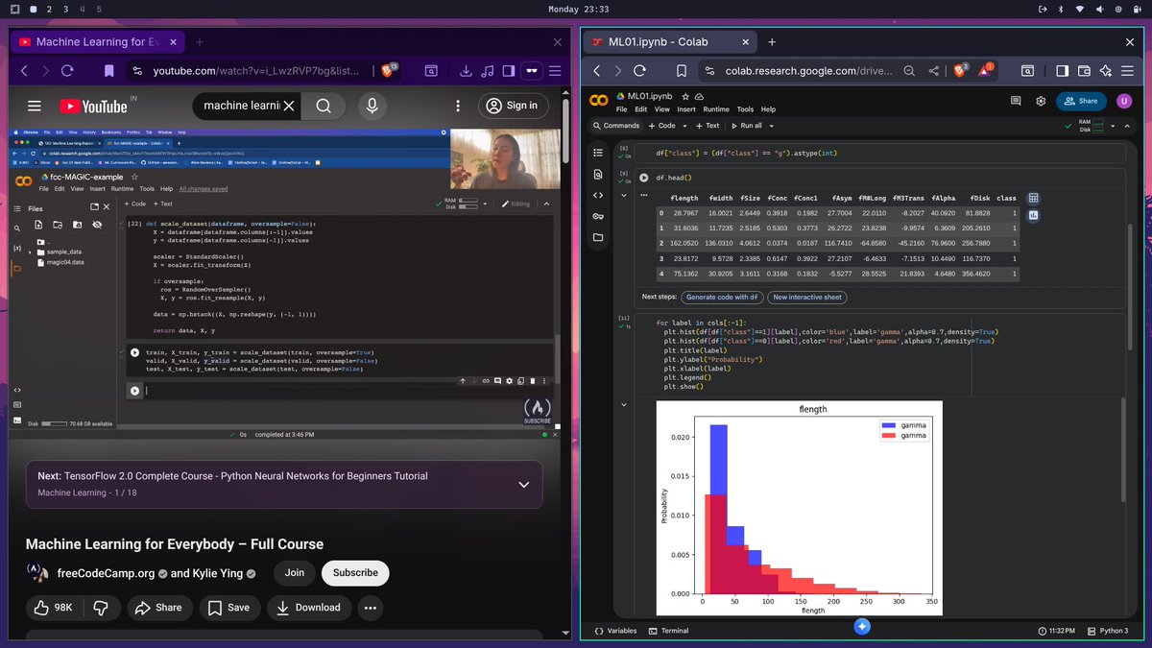Star the ML01.ipynb notebook

[x=684, y=97]
